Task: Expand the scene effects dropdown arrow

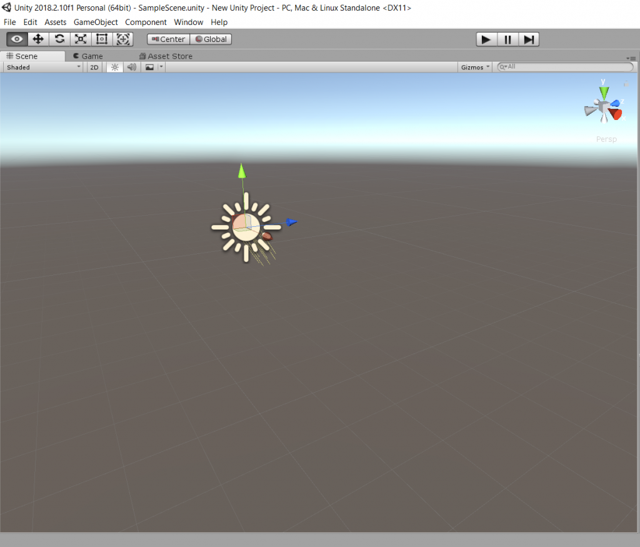Action: click(161, 68)
